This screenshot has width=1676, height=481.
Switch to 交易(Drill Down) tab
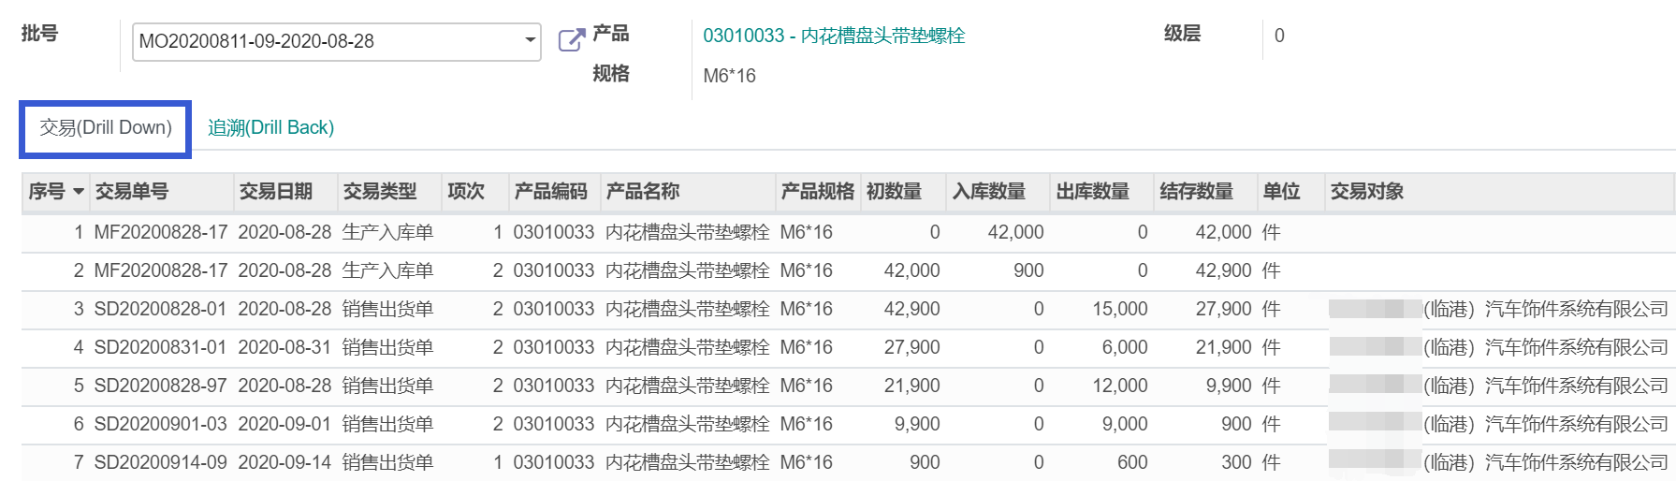(x=106, y=128)
